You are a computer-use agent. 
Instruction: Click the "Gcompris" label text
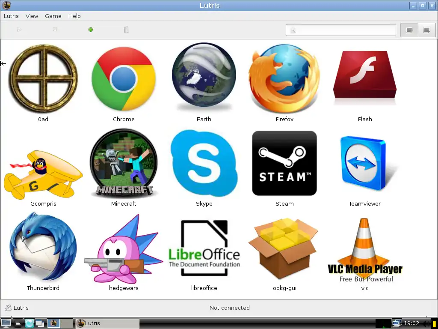pyautogui.click(x=43, y=203)
